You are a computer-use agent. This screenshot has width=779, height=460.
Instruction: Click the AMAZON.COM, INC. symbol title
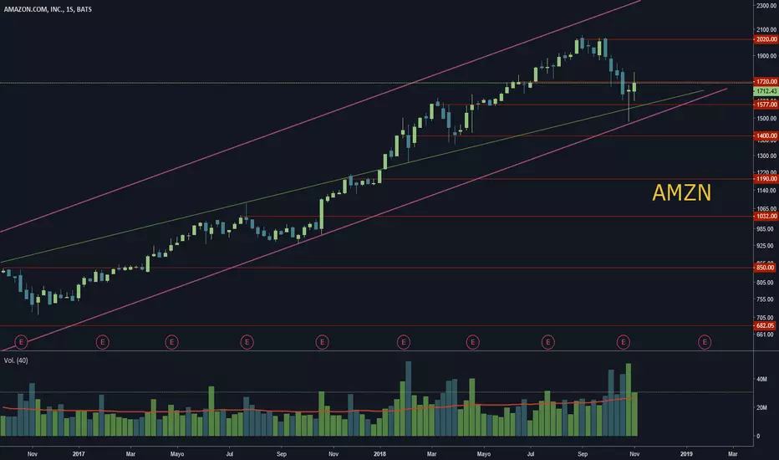tap(42, 8)
